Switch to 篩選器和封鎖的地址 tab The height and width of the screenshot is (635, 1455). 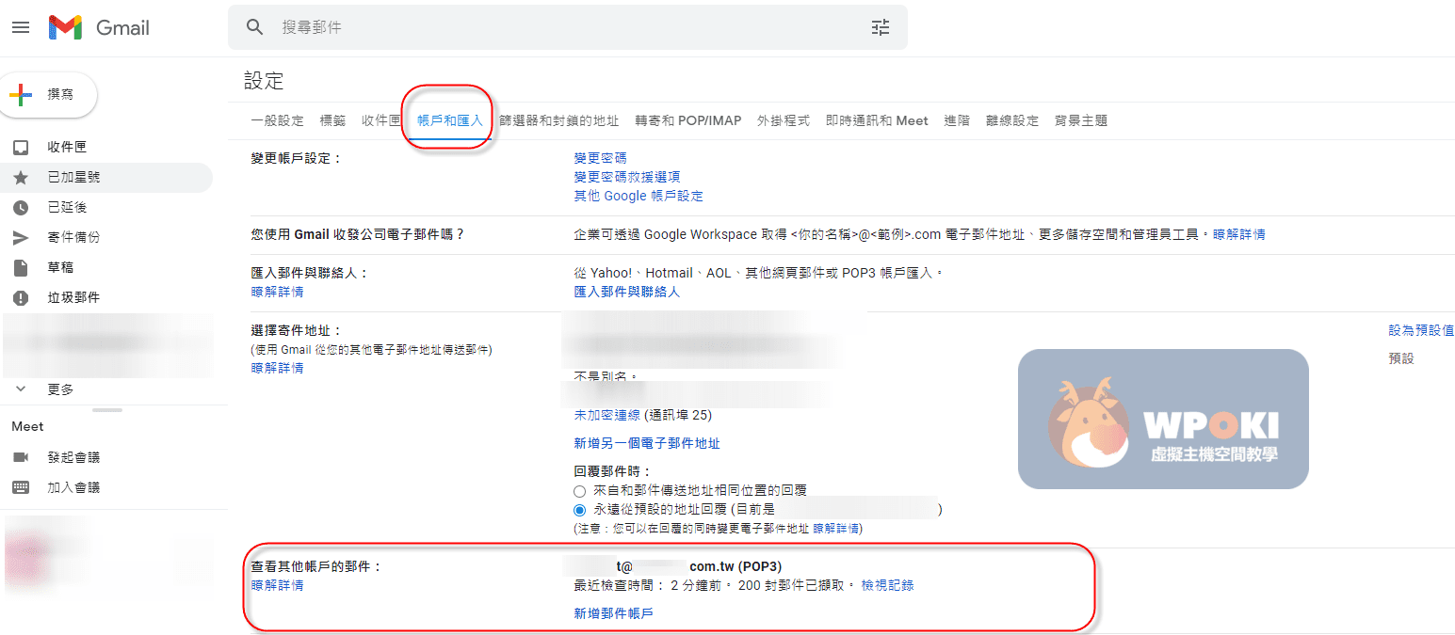(558, 120)
